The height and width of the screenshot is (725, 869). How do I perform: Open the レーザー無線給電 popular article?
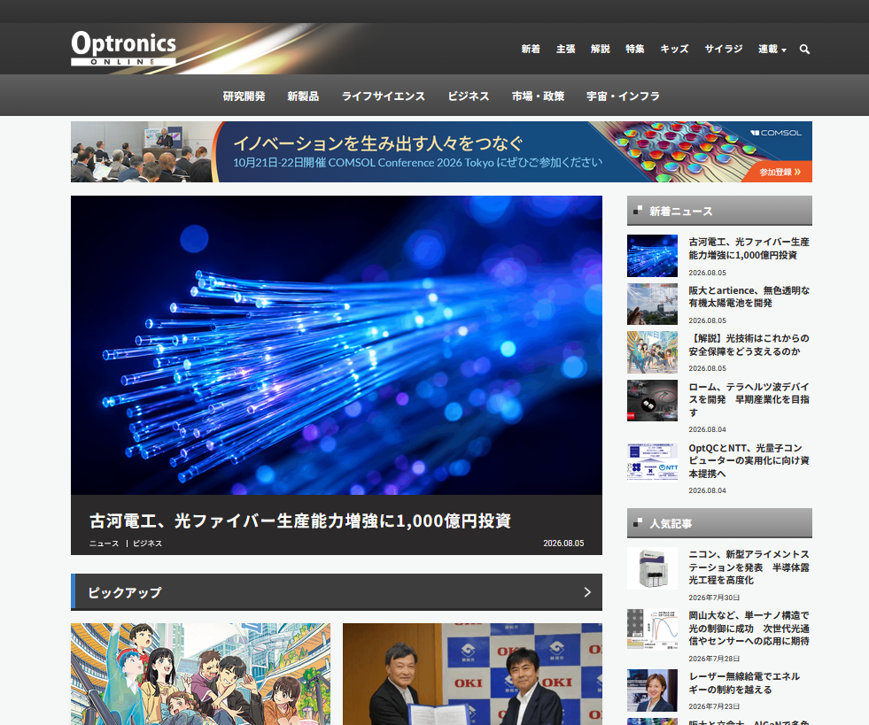point(744,683)
